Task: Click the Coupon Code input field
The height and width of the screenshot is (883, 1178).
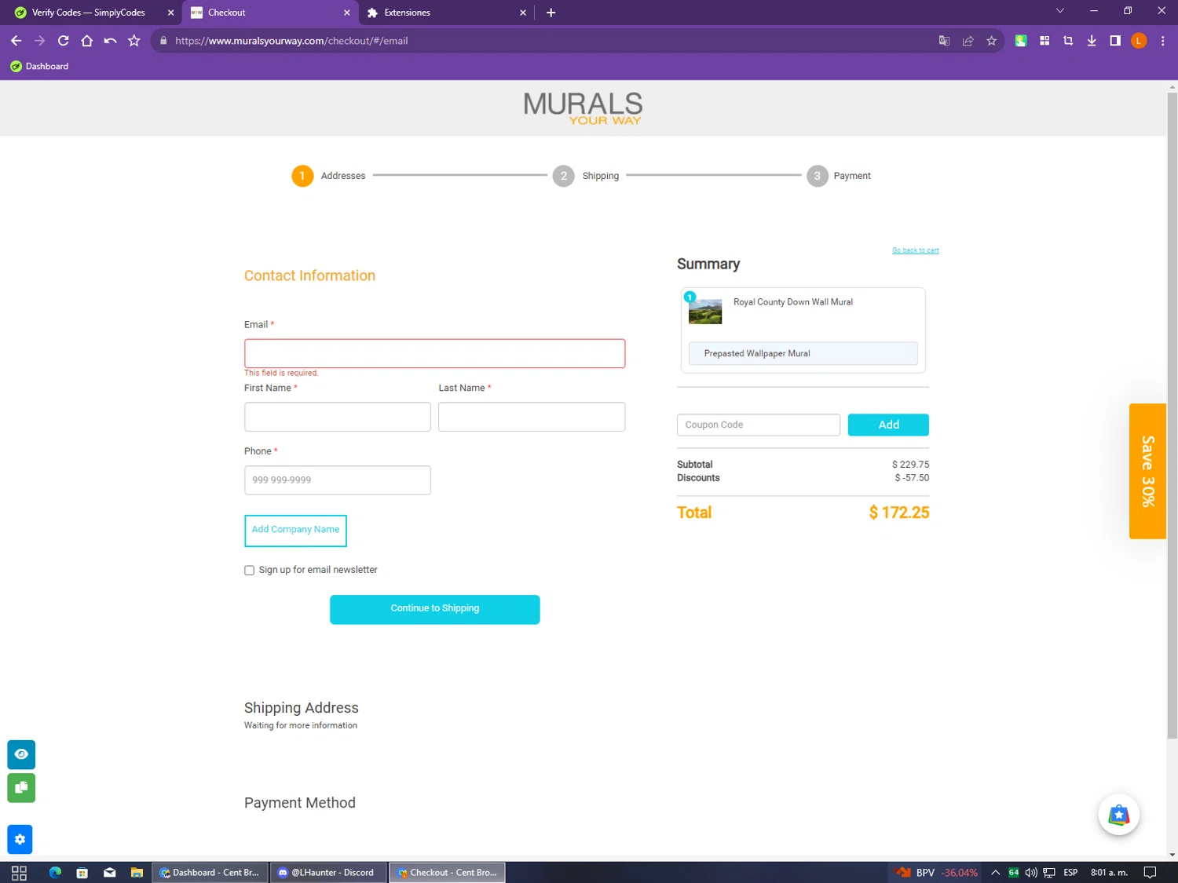Action: click(x=758, y=425)
